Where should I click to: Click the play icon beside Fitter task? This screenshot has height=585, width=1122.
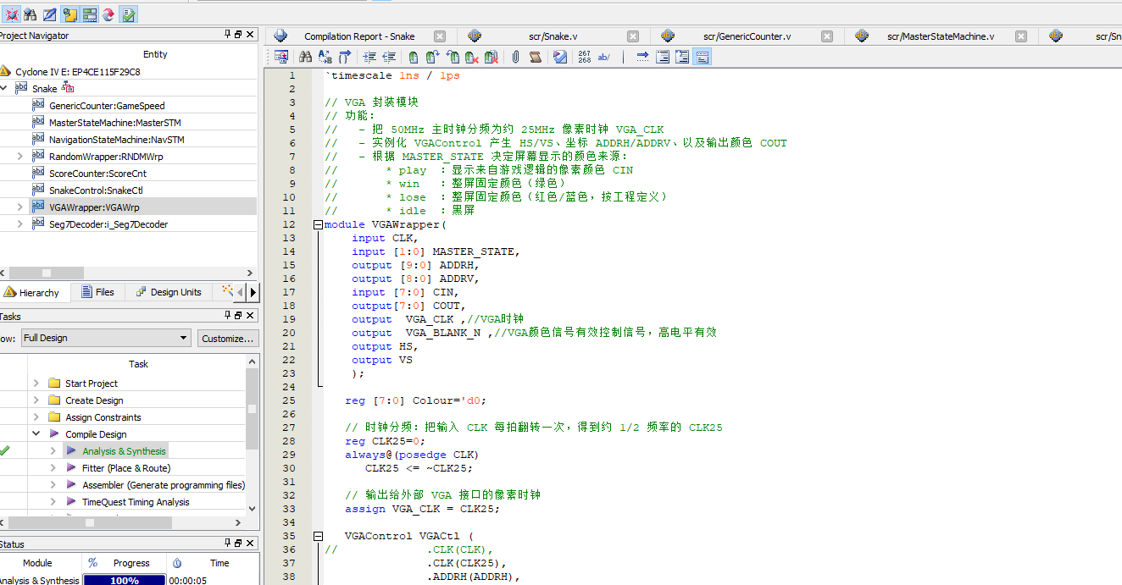71,467
